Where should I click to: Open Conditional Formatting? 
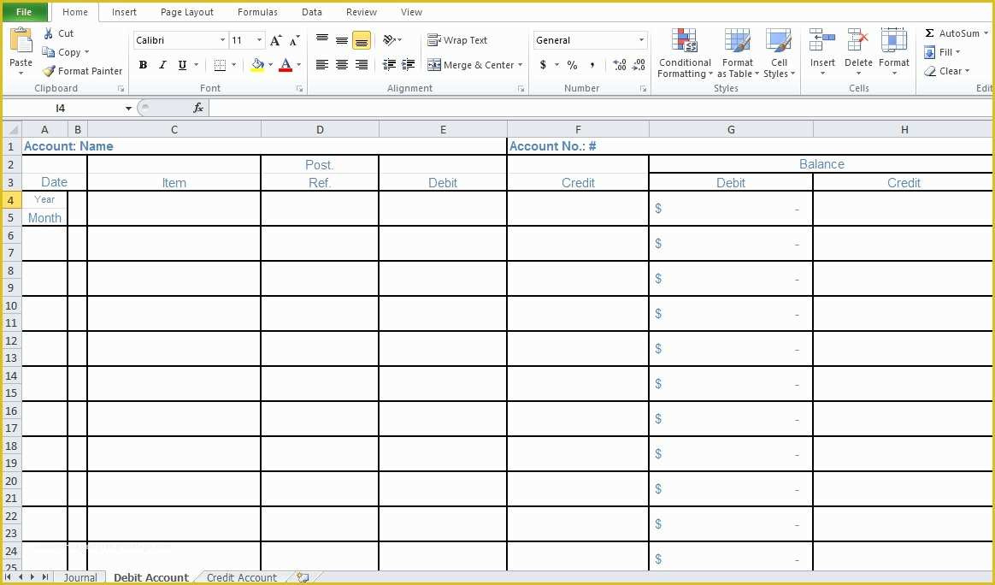pos(685,53)
